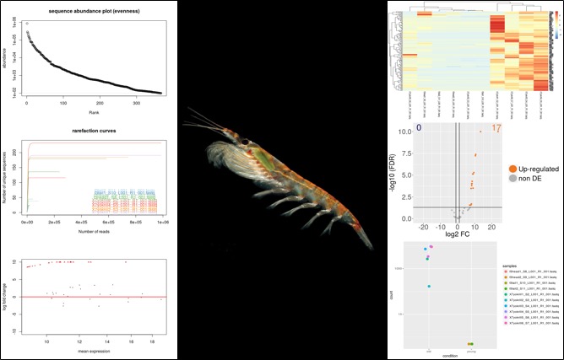Click the lone teal point mid count plot
Image resolution: width=564 pixels, height=360 pixels.
[x=429, y=287]
